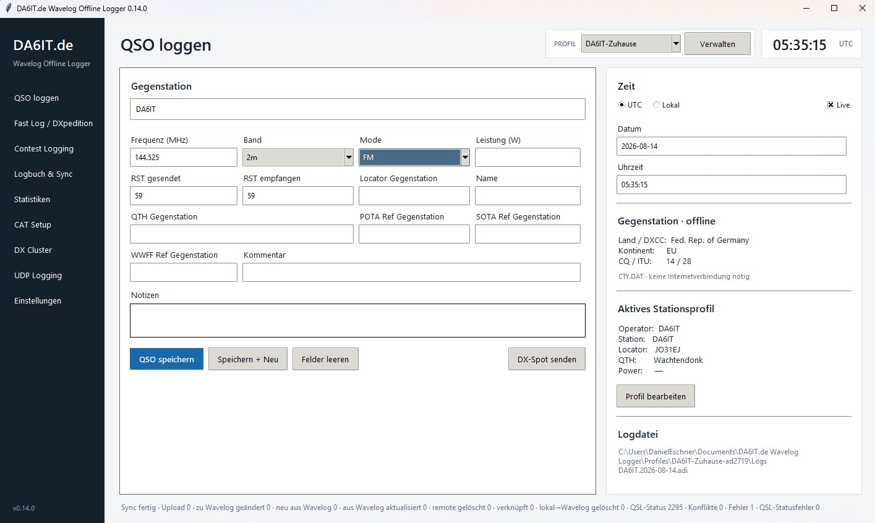875x523 pixels.
Task: Send a spot with DX-Spot senden
Action: point(547,359)
